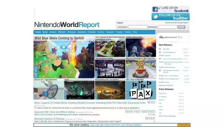This screenshot has width=223, height=127.
Task: Click the Enhanced by search box
Action: point(173,37)
